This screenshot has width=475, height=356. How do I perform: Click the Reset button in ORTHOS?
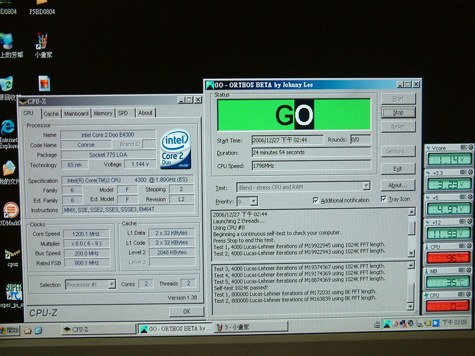tap(398, 126)
